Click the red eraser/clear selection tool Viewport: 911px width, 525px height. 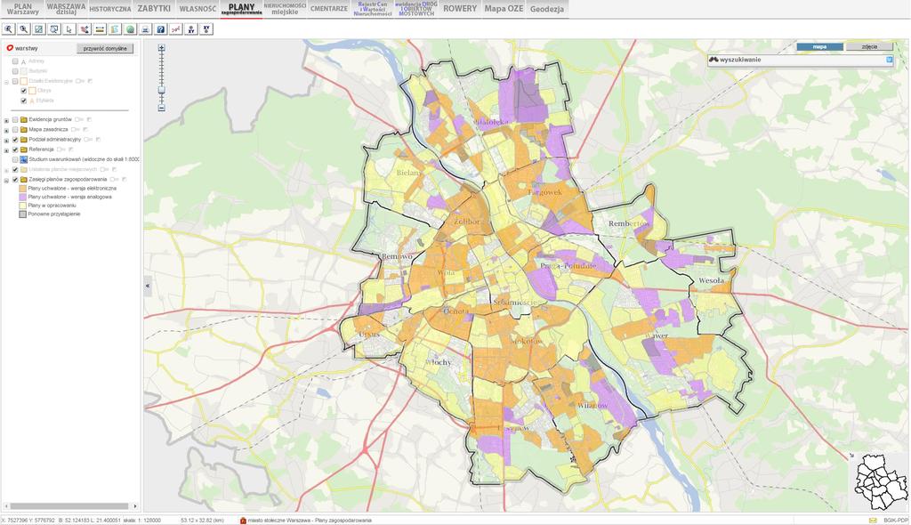point(85,29)
